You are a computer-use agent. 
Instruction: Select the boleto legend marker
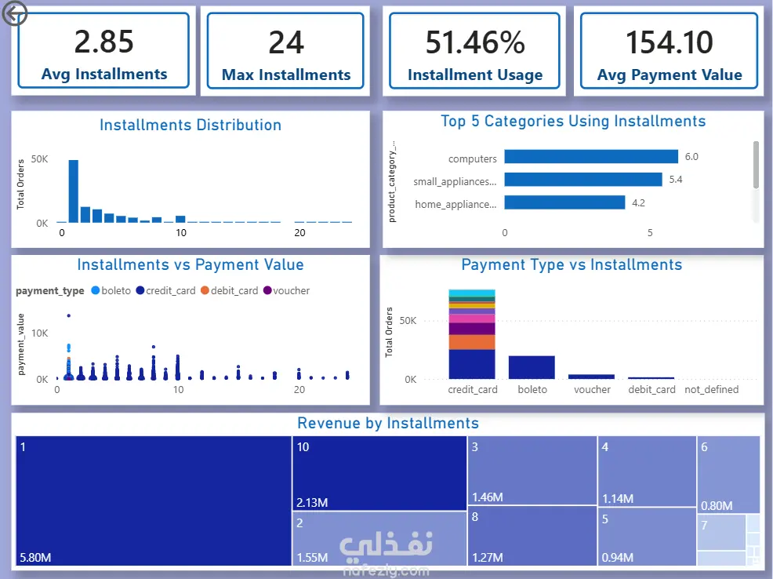(x=96, y=290)
